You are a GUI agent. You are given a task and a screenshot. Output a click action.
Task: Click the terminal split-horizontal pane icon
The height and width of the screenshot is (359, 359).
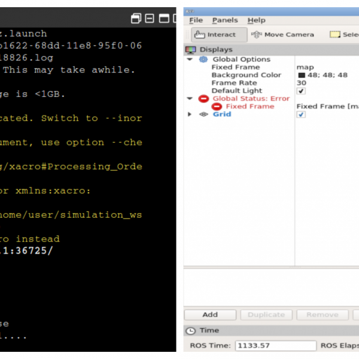(150, 19)
